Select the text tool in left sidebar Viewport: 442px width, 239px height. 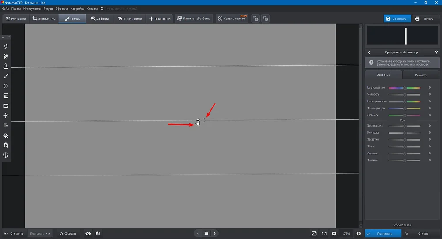tap(6, 125)
